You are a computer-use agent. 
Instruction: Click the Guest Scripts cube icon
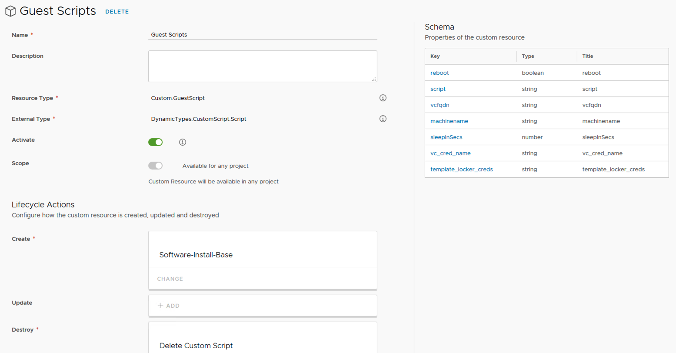pyautogui.click(x=10, y=11)
